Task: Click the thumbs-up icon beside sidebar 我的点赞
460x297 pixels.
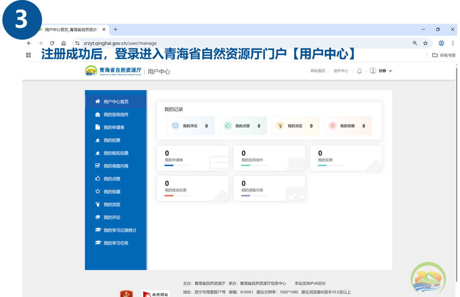Action: [98, 178]
